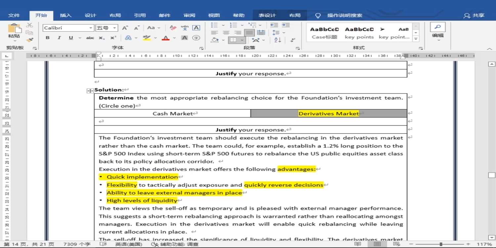
Task: Click the Sort A-Z icon
Action: [277, 40]
